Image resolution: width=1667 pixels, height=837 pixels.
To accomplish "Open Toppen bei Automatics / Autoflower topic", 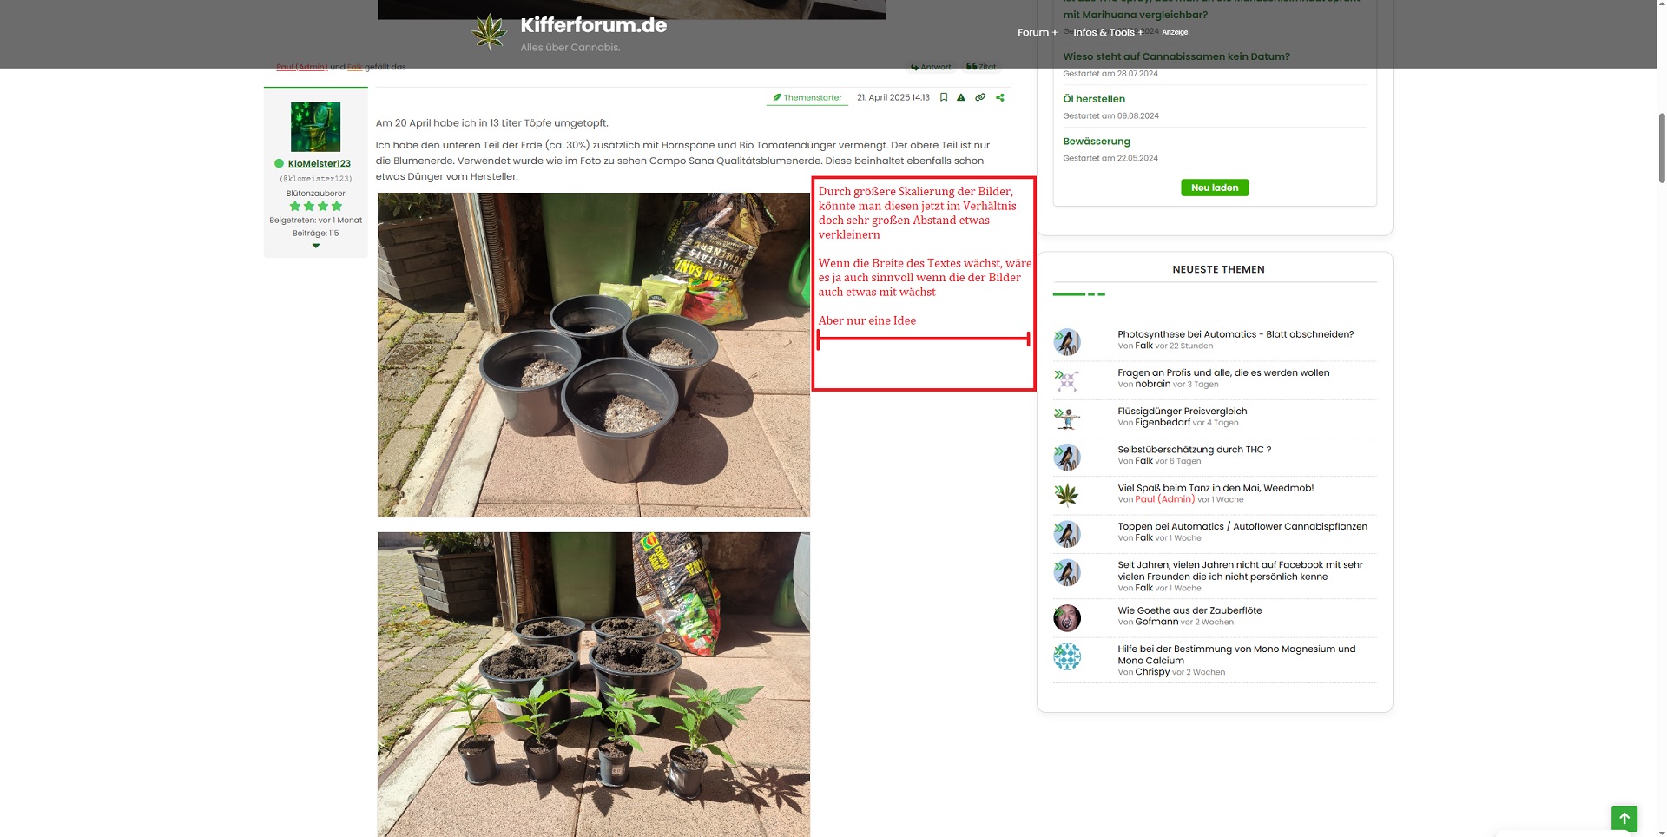I will tap(1242, 526).
